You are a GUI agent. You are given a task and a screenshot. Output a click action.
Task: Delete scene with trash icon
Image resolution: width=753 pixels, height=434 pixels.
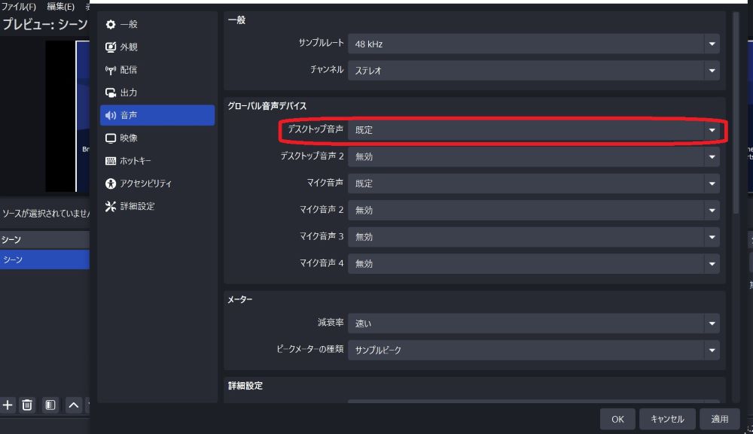tap(27, 405)
